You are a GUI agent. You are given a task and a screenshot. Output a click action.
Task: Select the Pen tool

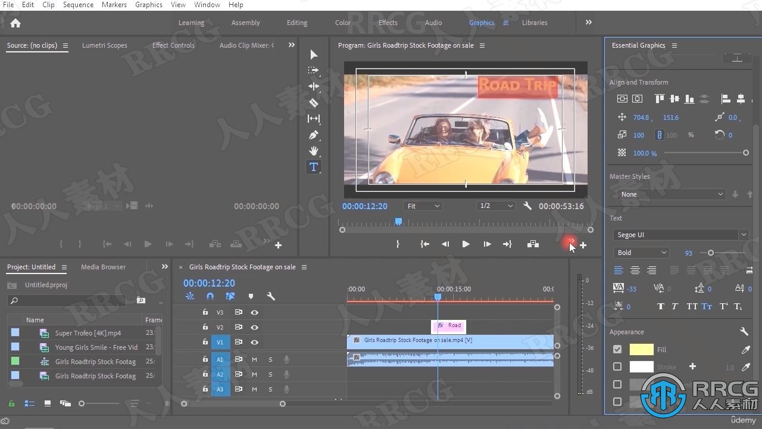[x=314, y=135]
